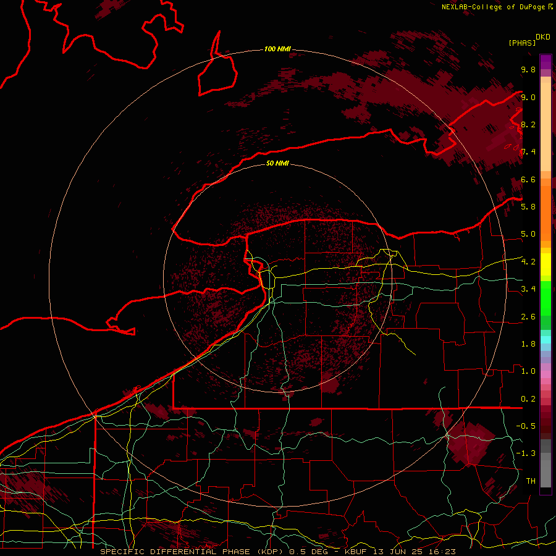Viewport: 556px width, 556px height.
Task: Click the 0.2 scale value
Action: [x=528, y=399]
